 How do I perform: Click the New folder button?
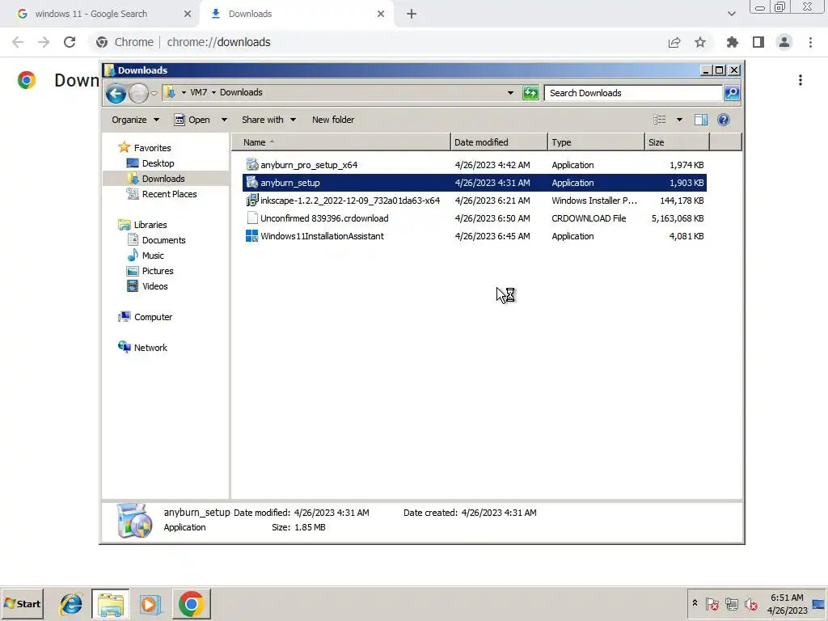pos(333,120)
